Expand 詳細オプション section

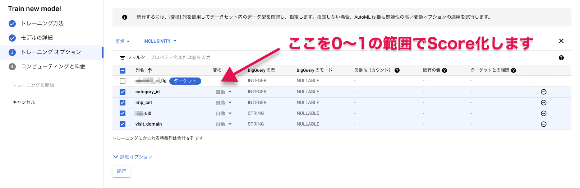coord(133,157)
